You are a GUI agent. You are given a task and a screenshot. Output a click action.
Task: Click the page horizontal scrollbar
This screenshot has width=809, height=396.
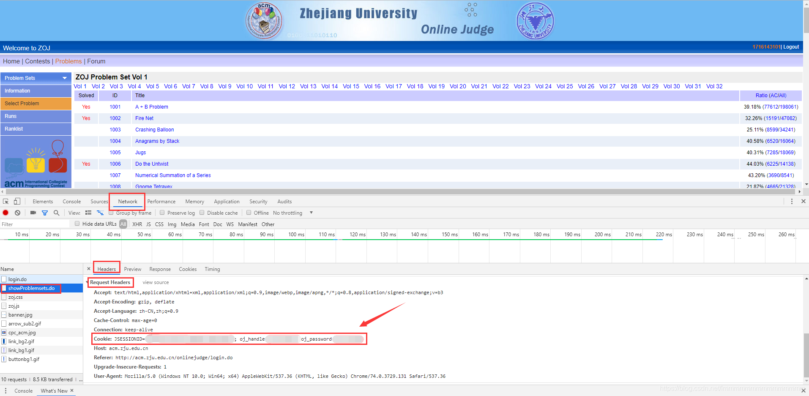399,191
